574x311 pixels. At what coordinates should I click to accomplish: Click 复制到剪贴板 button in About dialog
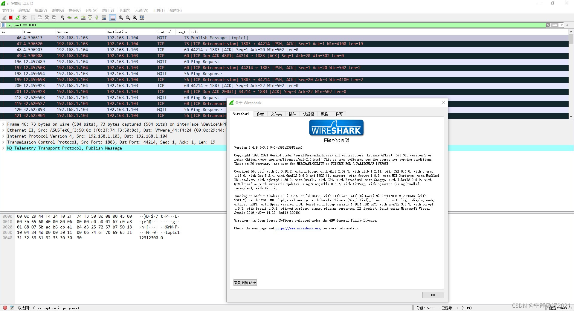click(245, 283)
